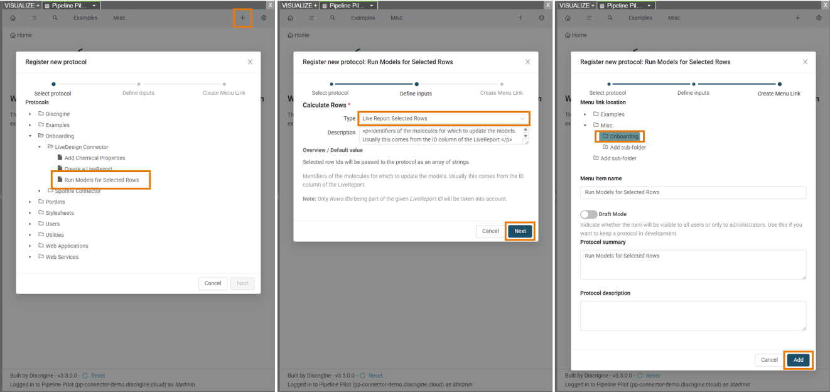Click Cancel in the Define inputs dialog
This screenshot has width=830, height=392.
(x=490, y=231)
